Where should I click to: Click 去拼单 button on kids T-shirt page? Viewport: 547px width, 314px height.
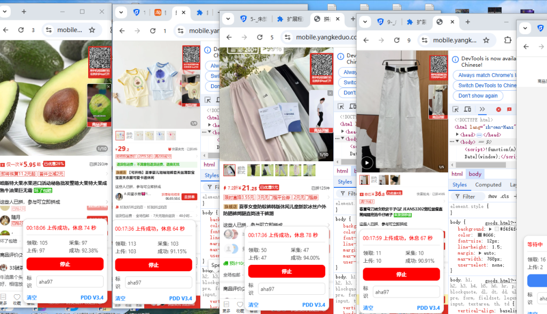[190, 197]
